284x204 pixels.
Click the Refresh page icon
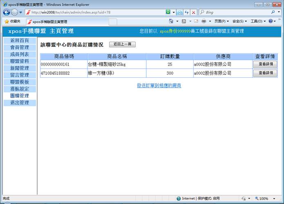coord(187,12)
